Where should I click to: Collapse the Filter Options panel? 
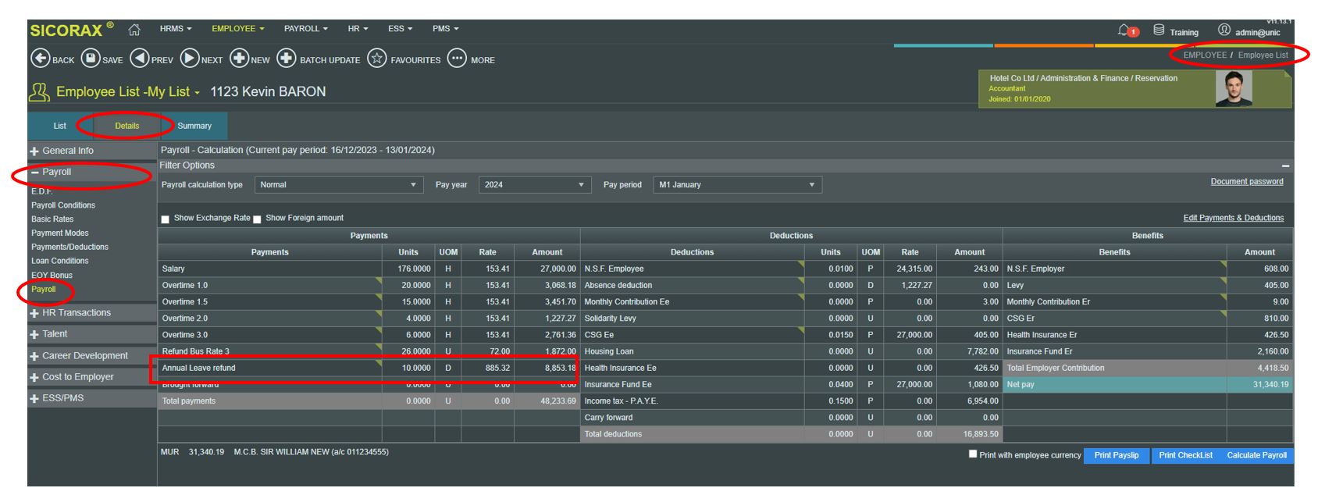click(x=1285, y=166)
